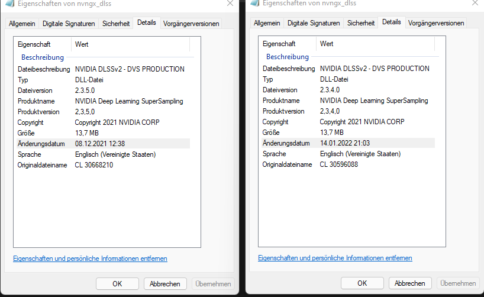Select Beschreibung group heading in right window
Screen dimensions: 484x297
pos(288,56)
